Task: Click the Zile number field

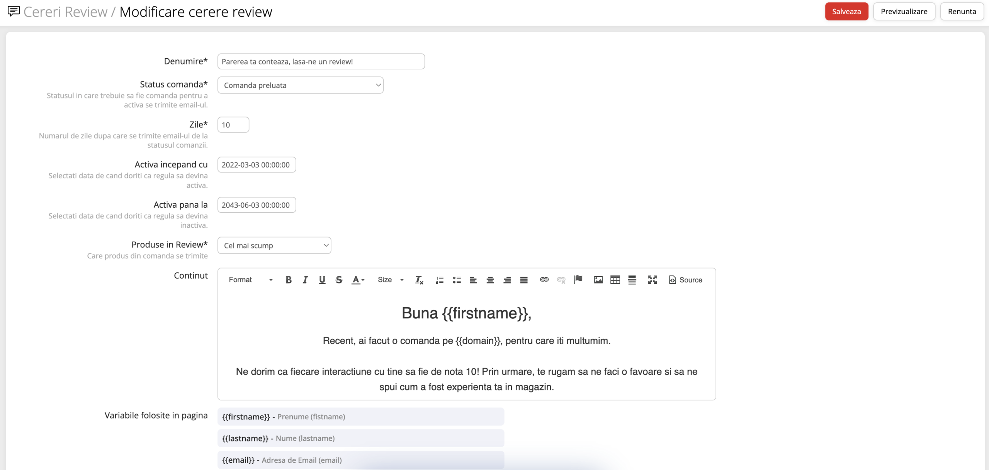Action: 233,125
